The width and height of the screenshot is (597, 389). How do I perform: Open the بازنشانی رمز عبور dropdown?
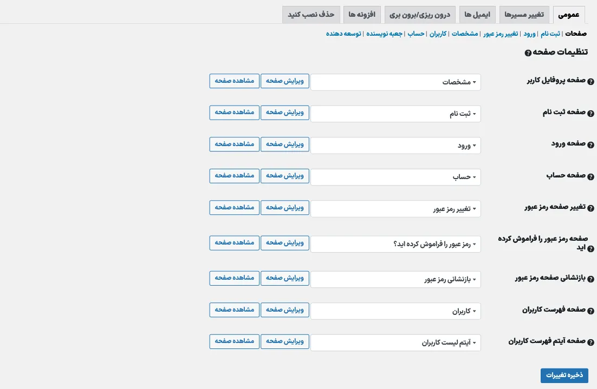click(x=395, y=280)
